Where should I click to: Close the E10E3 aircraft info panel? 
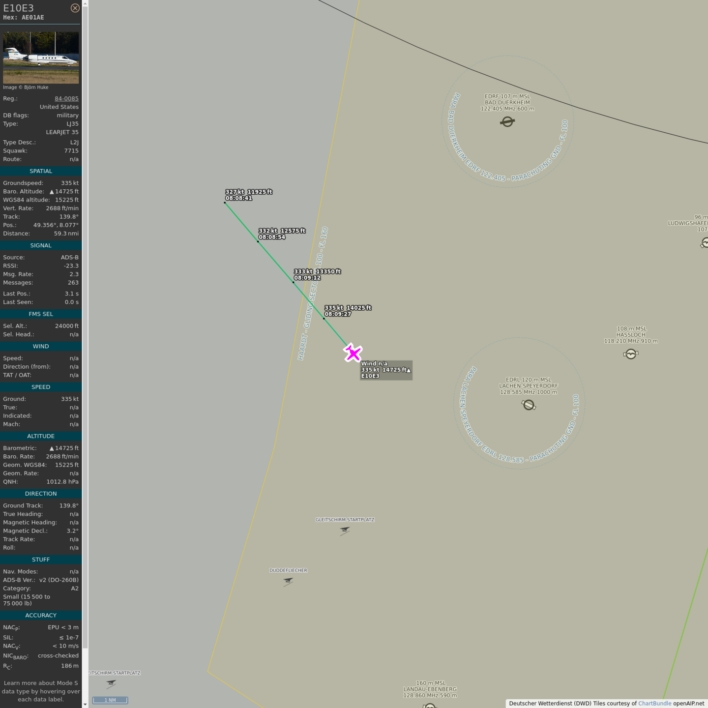pyautogui.click(x=75, y=8)
